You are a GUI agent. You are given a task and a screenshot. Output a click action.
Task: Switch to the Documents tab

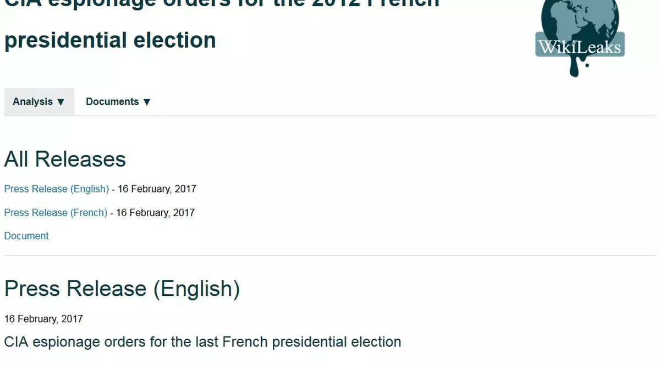coord(112,102)
